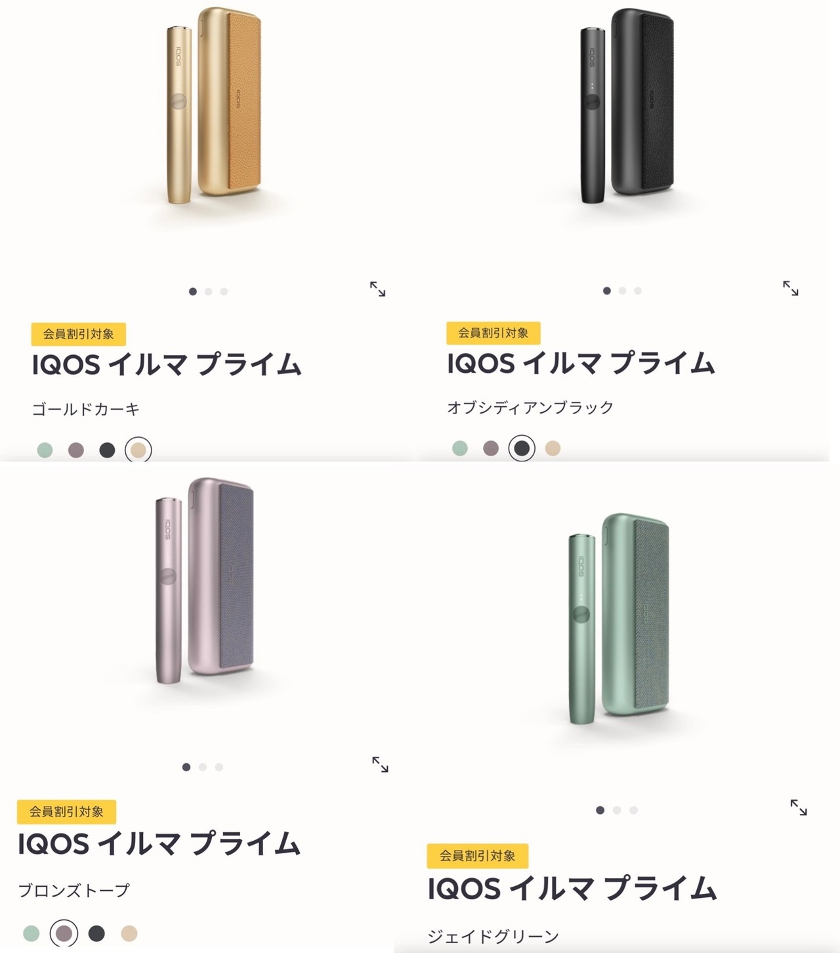Expand the Obsidian Black product image fullscreen

pos(791,288)
